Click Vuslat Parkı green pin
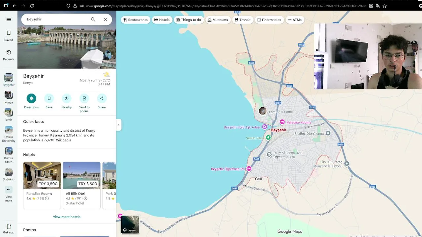The height and width of the screenshot is (237, 422). 268,137
